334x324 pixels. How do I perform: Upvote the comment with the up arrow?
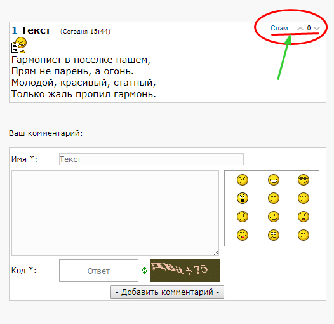[x=300, y=29]
